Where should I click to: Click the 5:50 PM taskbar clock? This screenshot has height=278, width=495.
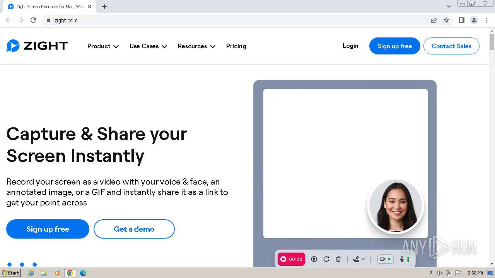coord(475,273)
